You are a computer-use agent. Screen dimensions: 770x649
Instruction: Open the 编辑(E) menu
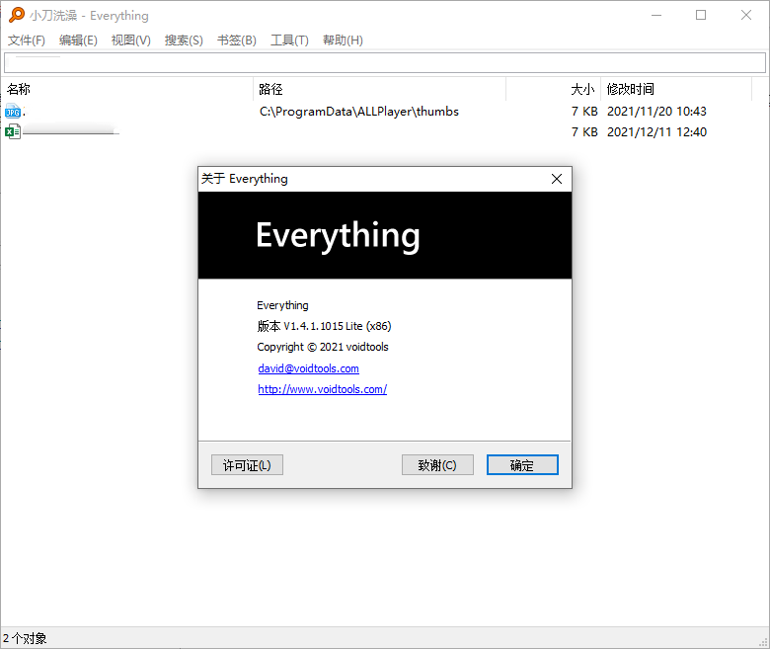78,41
